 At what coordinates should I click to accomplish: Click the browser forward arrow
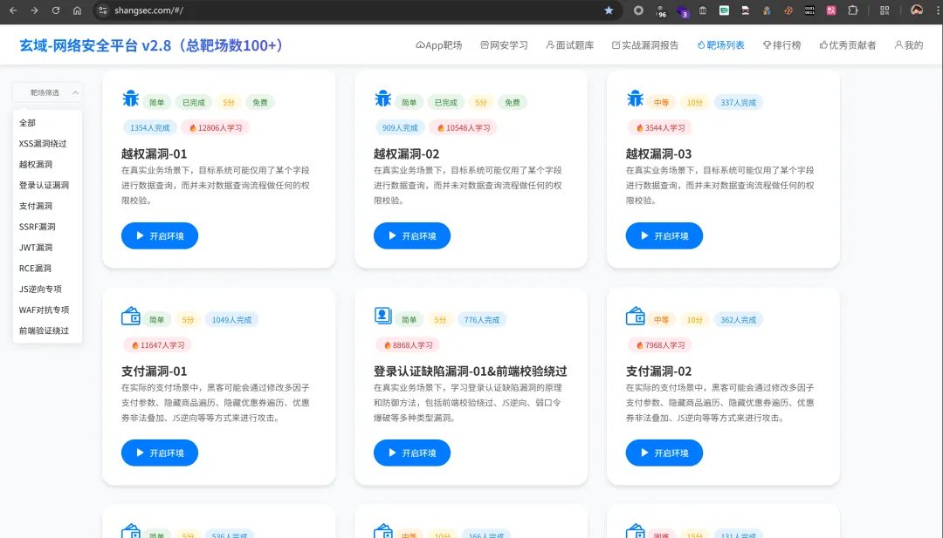[x=34, y=10]
